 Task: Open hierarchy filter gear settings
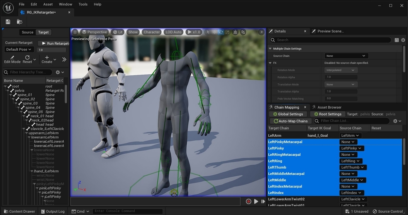pyautogui.click(x=60, y=72)
